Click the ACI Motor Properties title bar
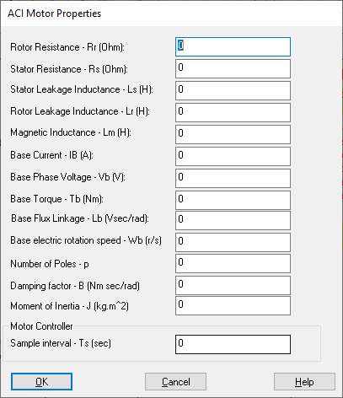This screenshot has height=398, width=343. [x=171, y=13]
